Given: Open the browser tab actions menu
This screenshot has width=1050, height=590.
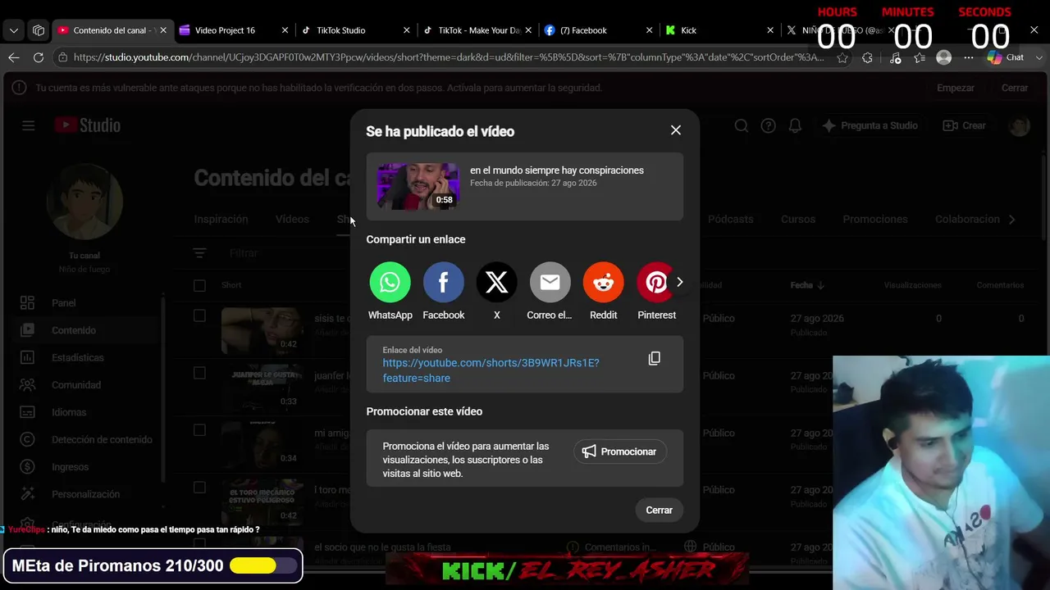Looking at the screenshot, I should tap(14, 30).
